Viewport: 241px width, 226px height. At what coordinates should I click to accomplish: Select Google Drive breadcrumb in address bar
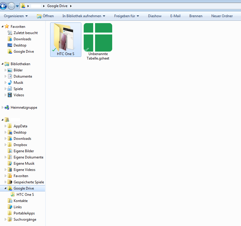[x=57, y=6]
